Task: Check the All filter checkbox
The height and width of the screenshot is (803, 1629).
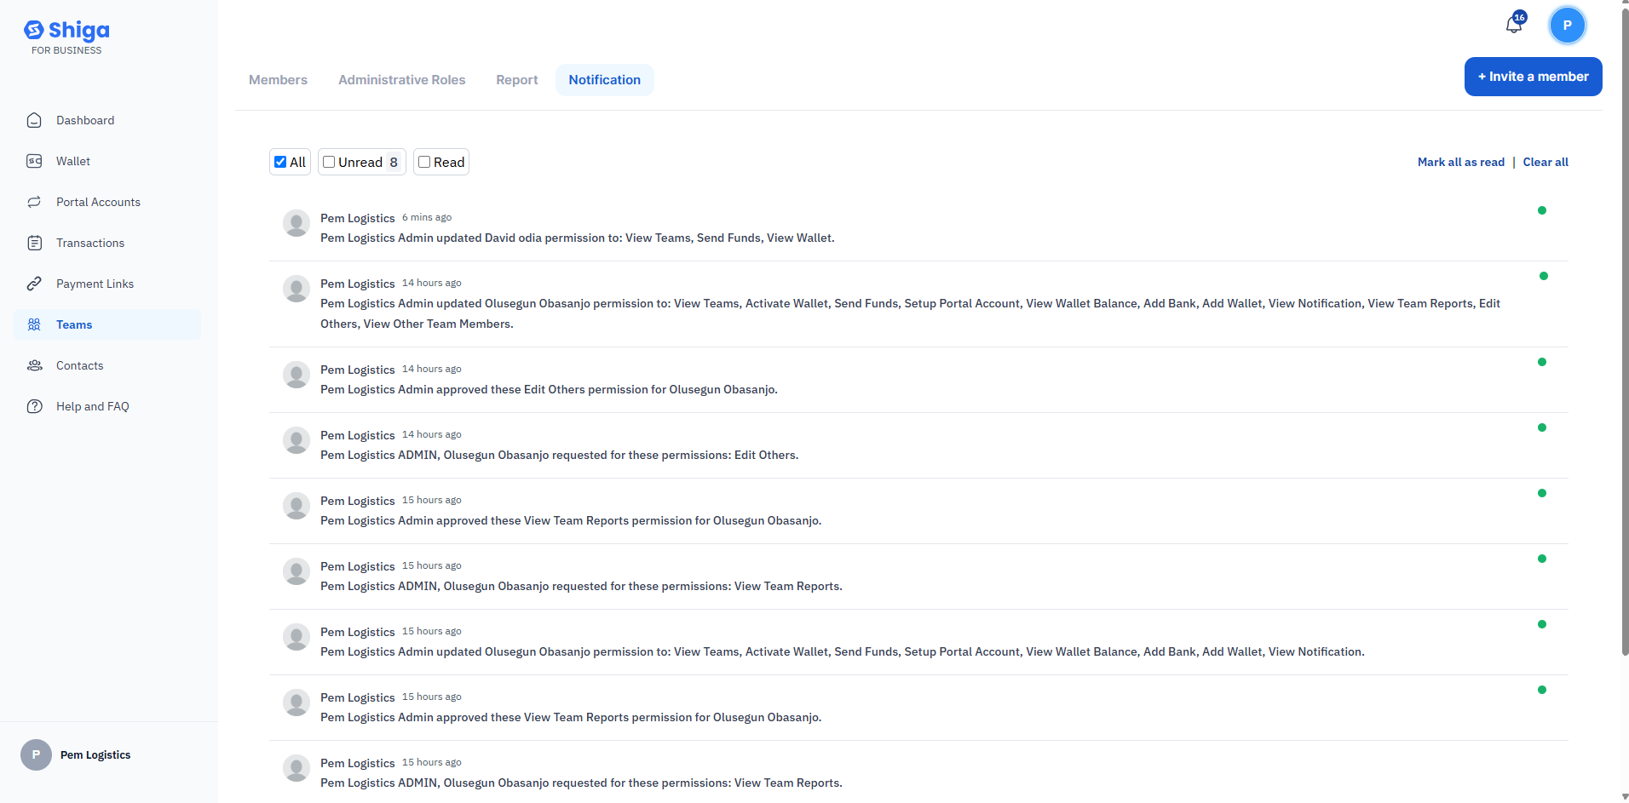Action: coord(280,162)
